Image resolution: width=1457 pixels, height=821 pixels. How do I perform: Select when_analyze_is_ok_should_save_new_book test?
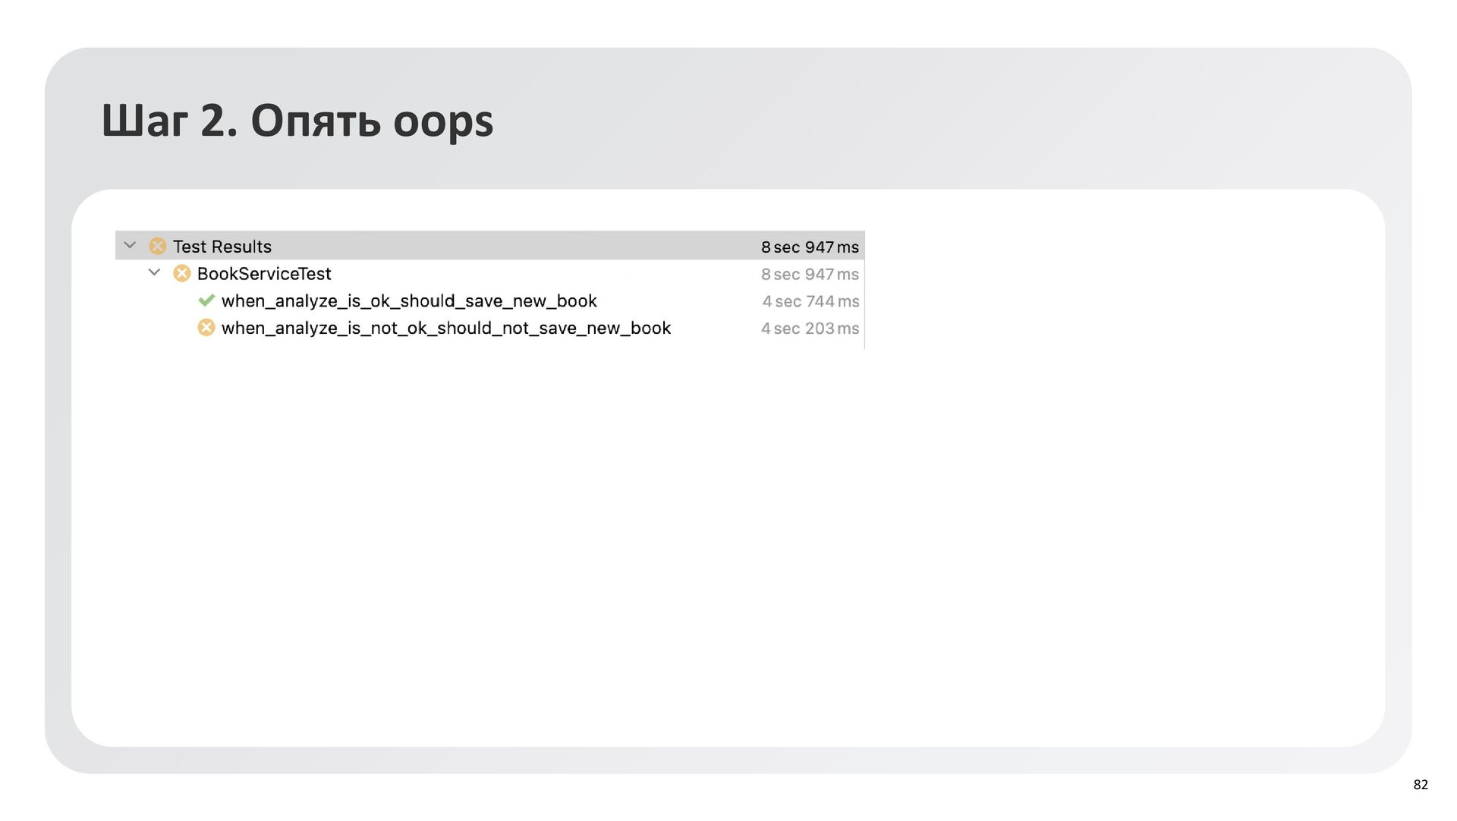pos(409,301)
